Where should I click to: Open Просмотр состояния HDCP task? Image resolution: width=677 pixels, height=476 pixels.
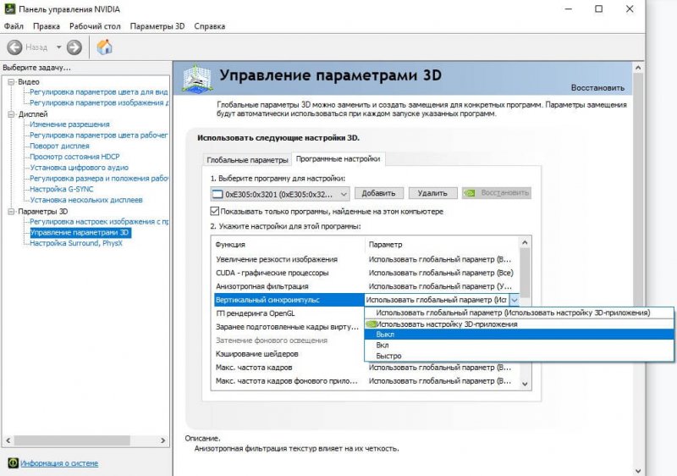click(x=74, y=157)
